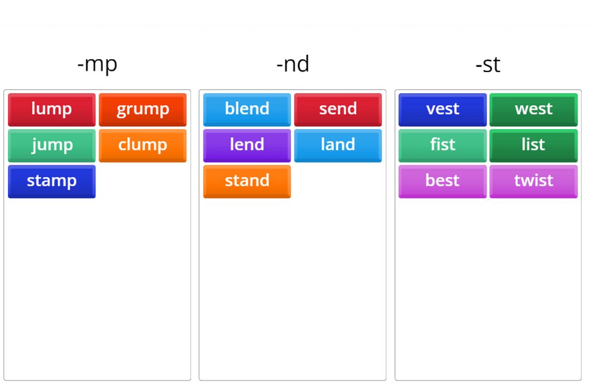
Task: Select the orange 'grump' tile
Action: [x=143, y=109]
